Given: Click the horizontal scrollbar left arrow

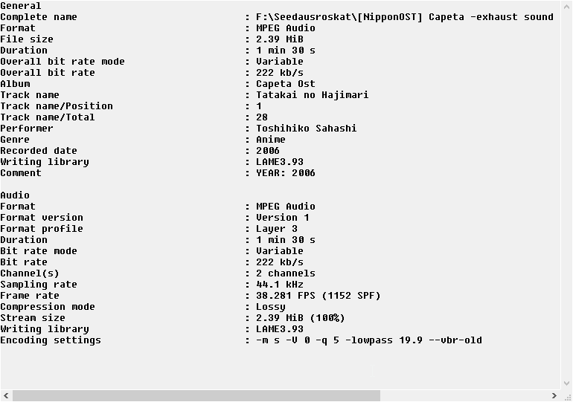Looking at the screenshot, I should pyautogui.click(x=5, y=396).
